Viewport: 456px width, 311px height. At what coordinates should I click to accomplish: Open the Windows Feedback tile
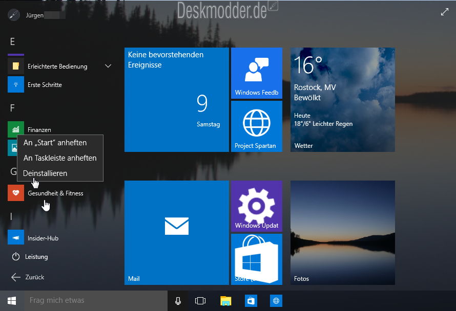click(256, 73)
